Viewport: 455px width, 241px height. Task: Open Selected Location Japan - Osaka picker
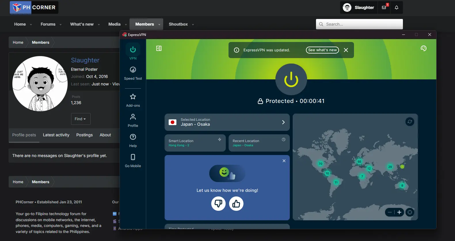point(227,122)
